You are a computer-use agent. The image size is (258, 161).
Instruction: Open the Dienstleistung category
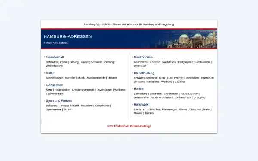144,73
